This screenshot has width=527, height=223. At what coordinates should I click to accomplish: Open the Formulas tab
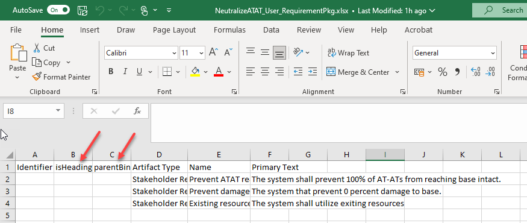click(229, 30)
